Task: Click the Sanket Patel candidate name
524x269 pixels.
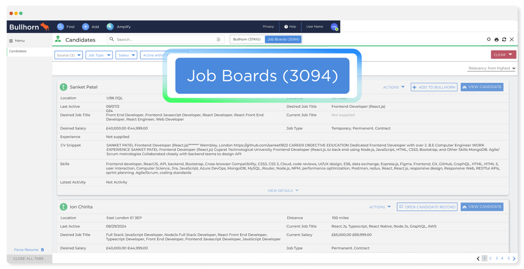Action: [84, 87]
